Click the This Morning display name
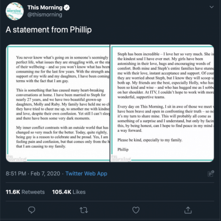 click(45, 8)
